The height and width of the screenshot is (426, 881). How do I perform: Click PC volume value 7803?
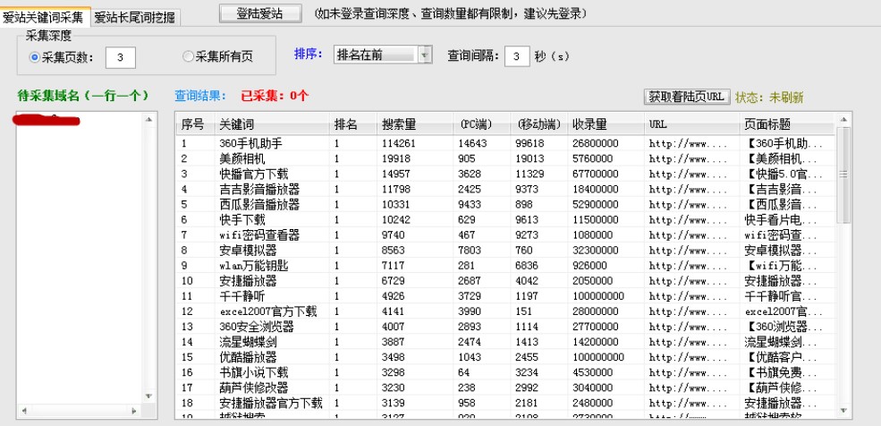click(x=470, y=250)
